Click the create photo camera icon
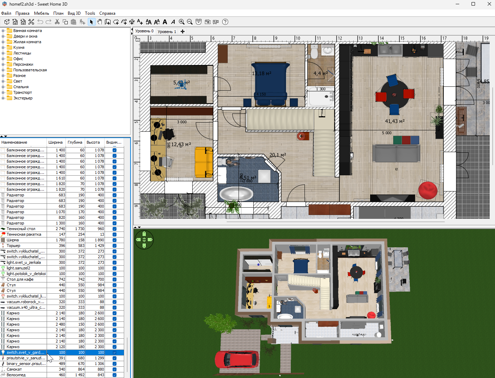The image size is (495, 378). click(x=208, y=22)
